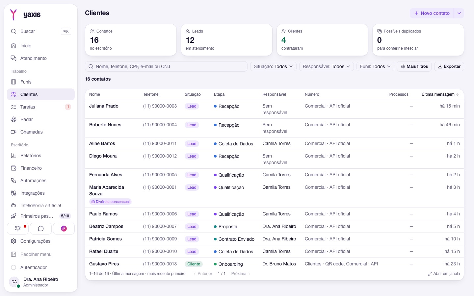The height and width of the screenshot is (296, 474).
Task: Sort by Última mensagem column header
Action: [440, 94]
